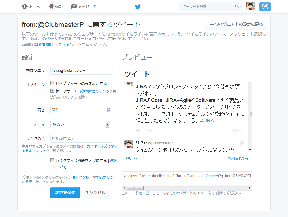Click the Twitter bird icon in the ひでP tweet
The width and height of the screenshot is (288, 217).
242,143
